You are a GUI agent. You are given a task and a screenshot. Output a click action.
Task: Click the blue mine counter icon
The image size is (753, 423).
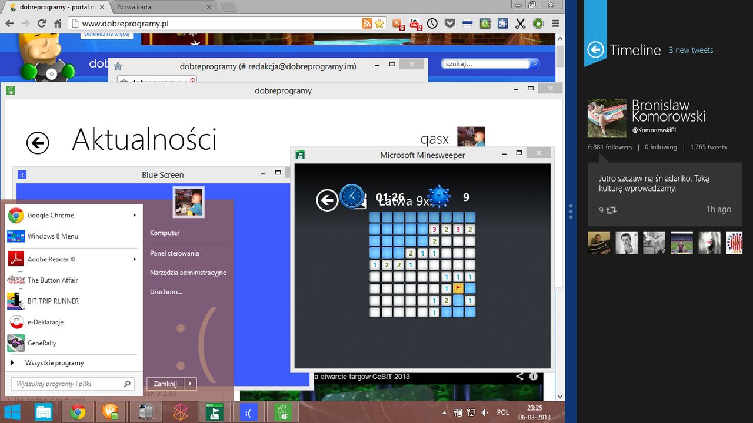(439, 197)
